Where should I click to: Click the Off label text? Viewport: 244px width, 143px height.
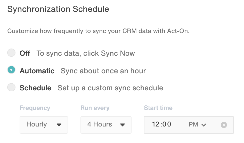coord(25,53)
